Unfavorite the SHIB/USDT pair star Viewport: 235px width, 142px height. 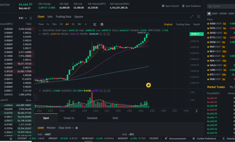[x=208, y=24]
